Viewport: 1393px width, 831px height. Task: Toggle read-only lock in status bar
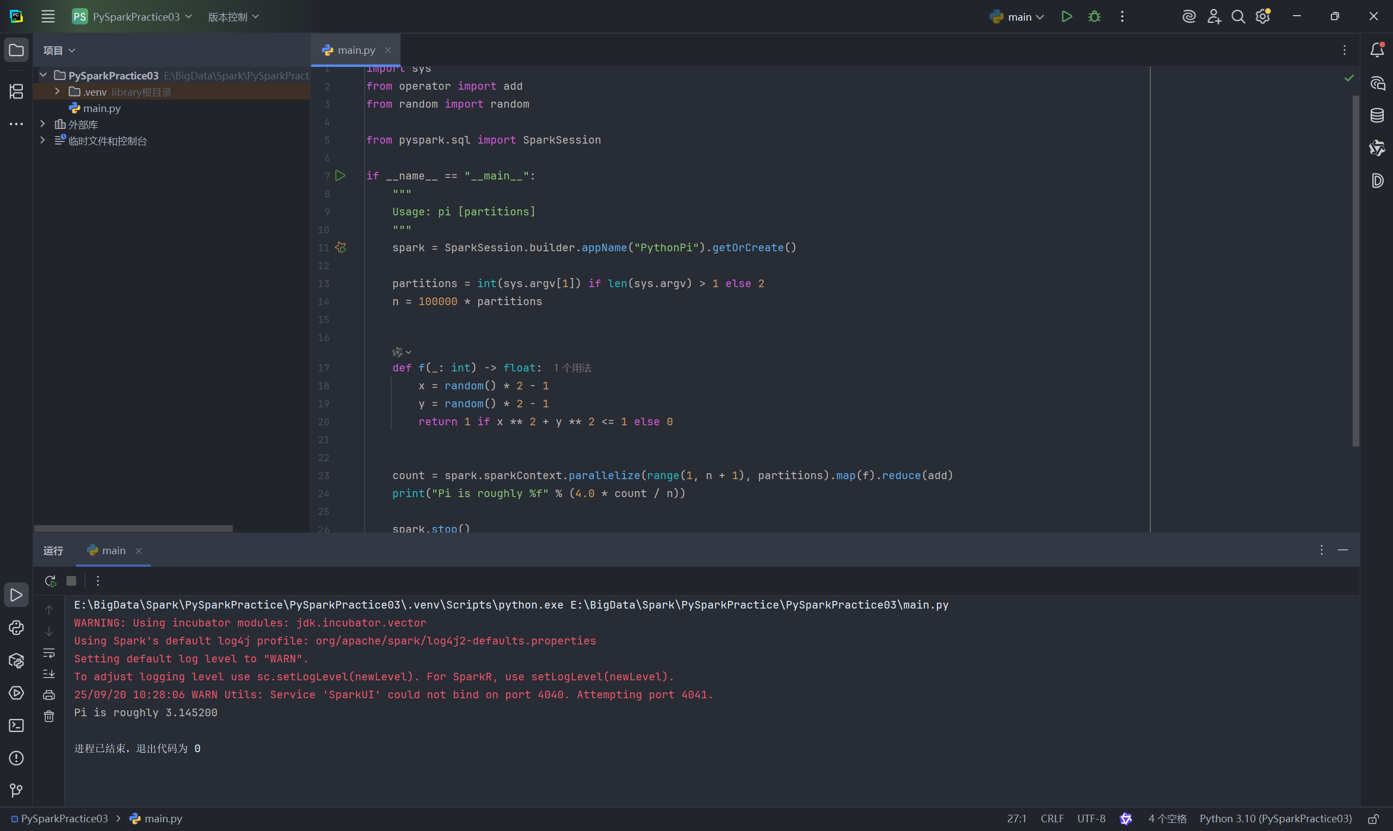pyautogui.click(x=1373, y=818)
